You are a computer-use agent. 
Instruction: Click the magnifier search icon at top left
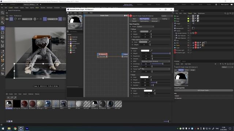pos(3,13)
